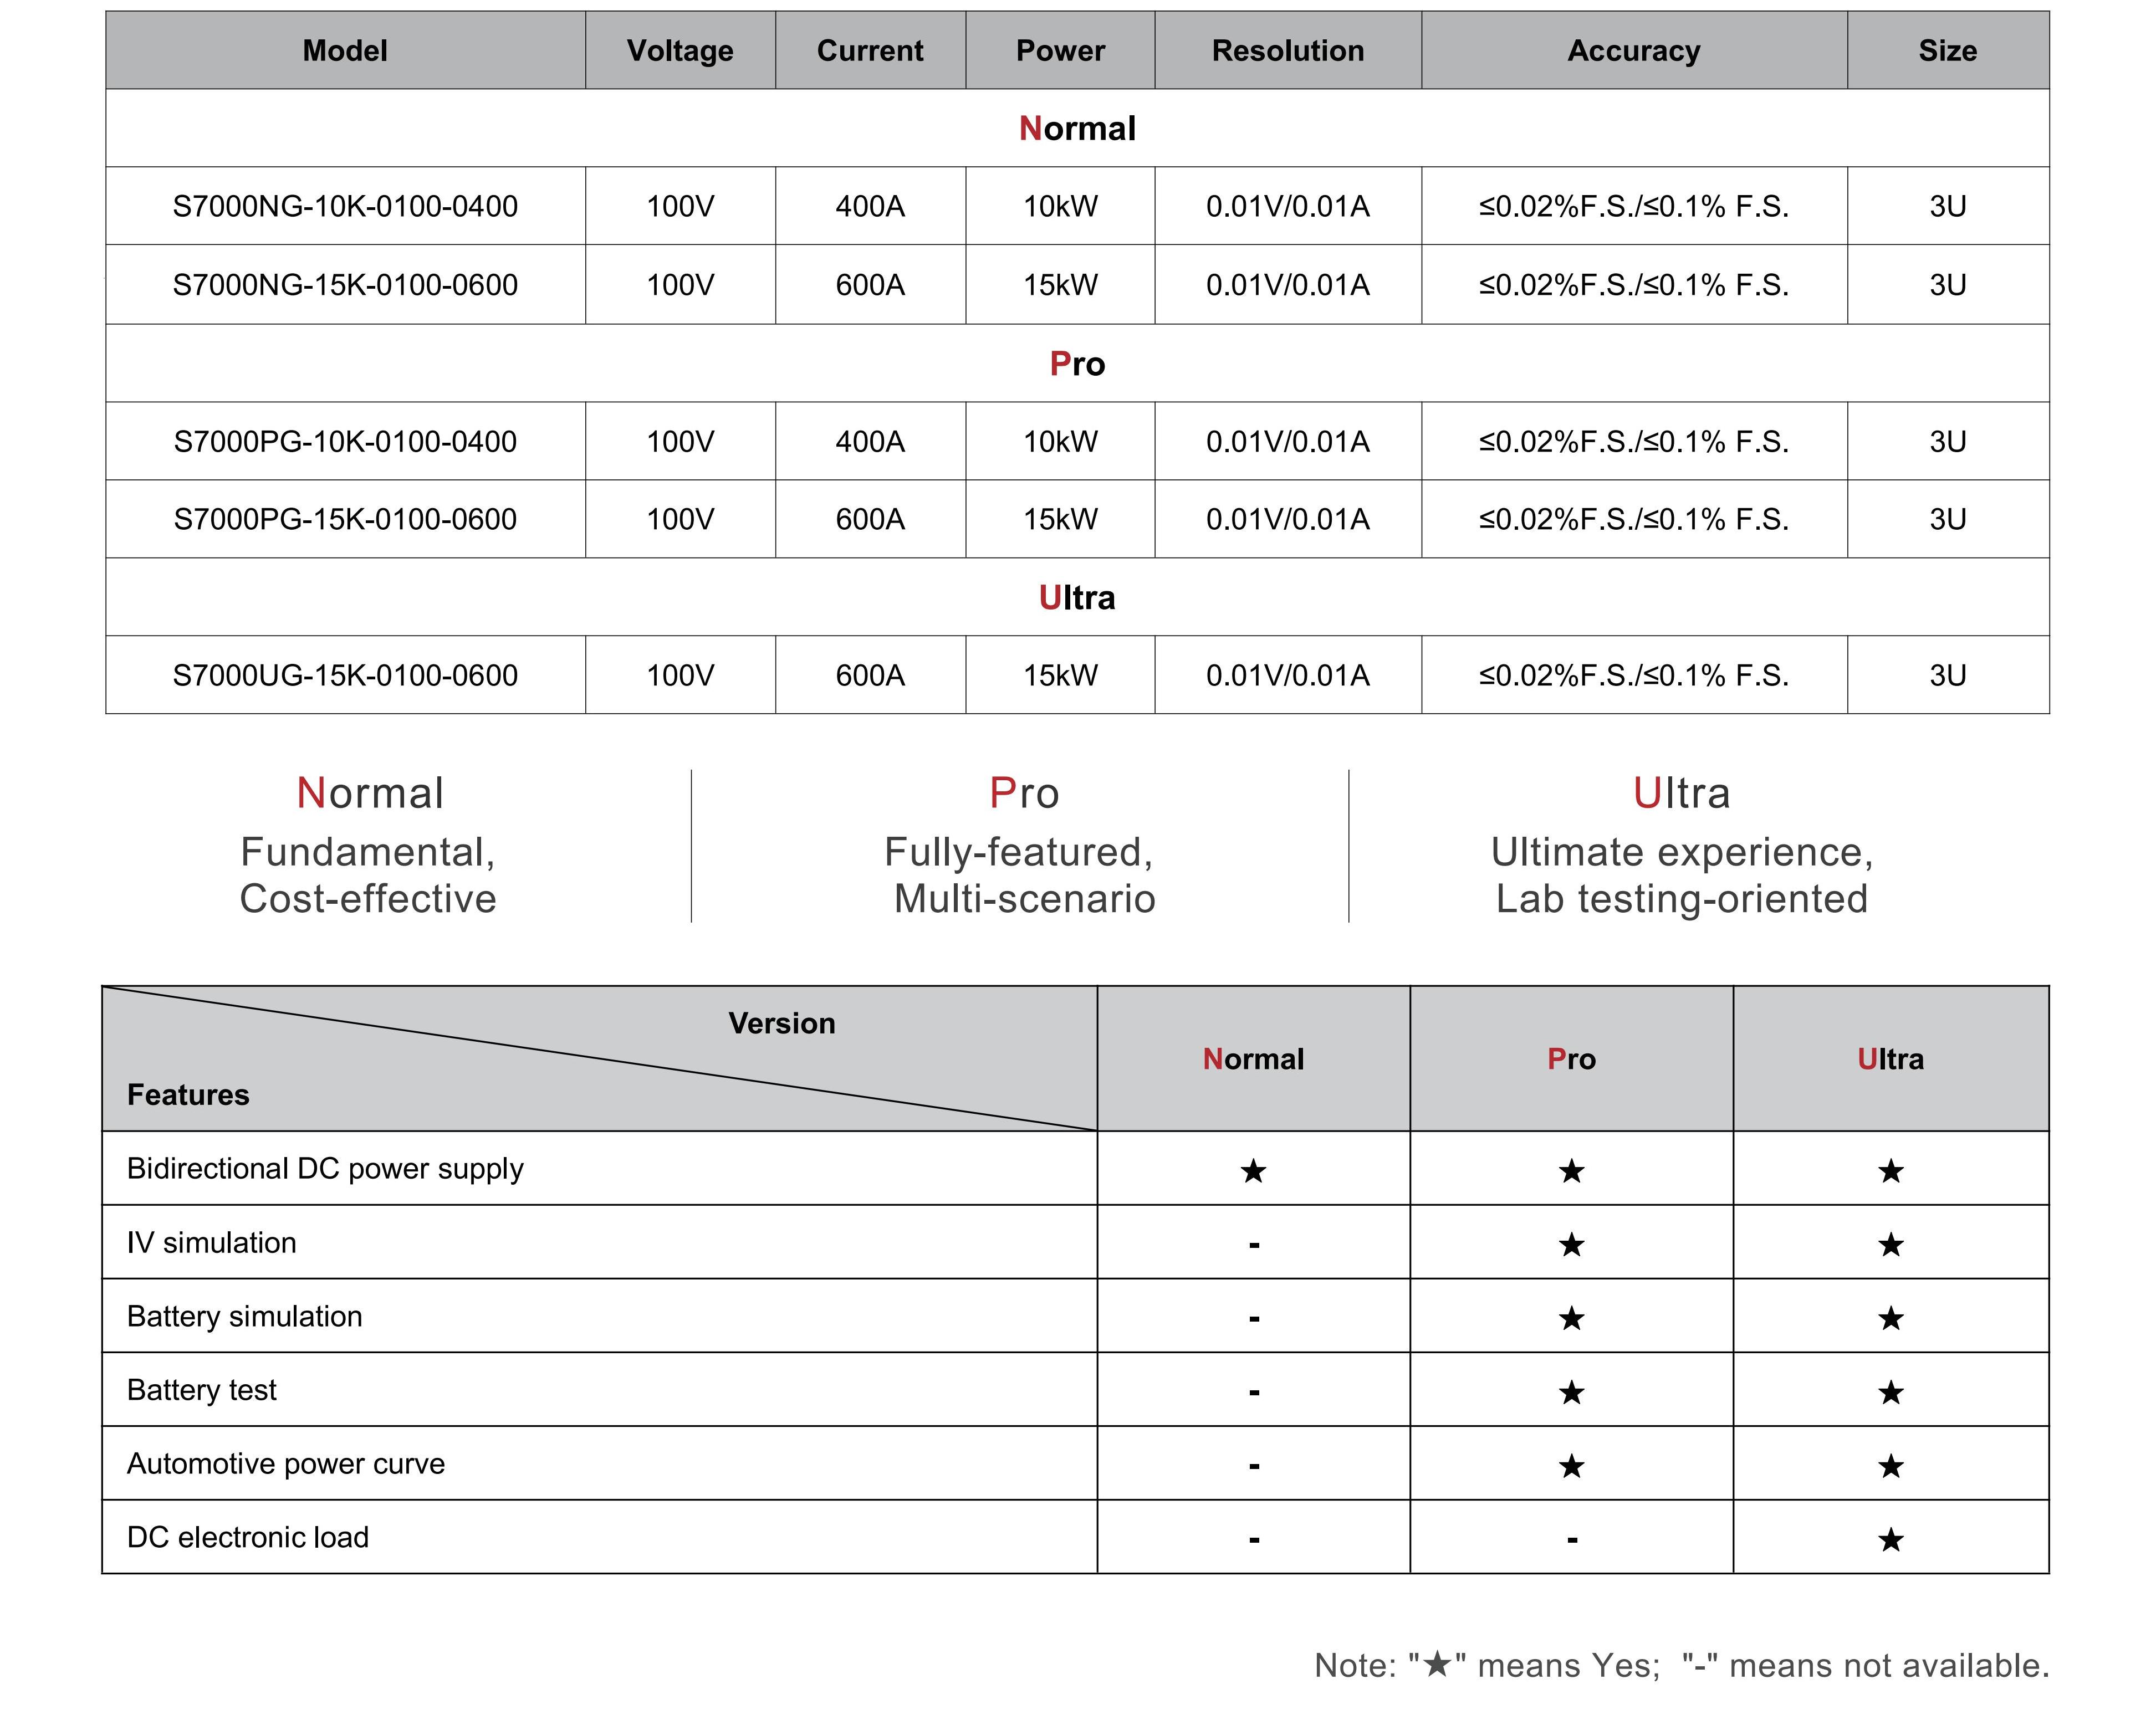Select model S7000NG-10K-0100-0400 cell
Viewport: 2156px width, 1730px height.
pos(345,206)
